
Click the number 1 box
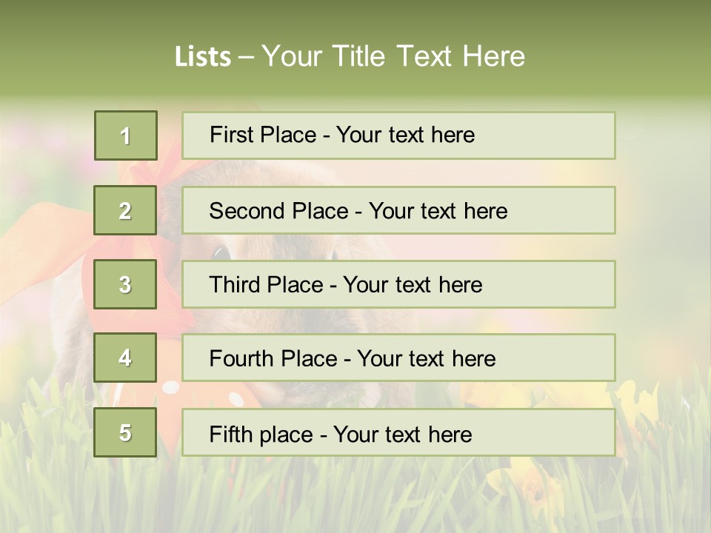click(x=126, y=135)
